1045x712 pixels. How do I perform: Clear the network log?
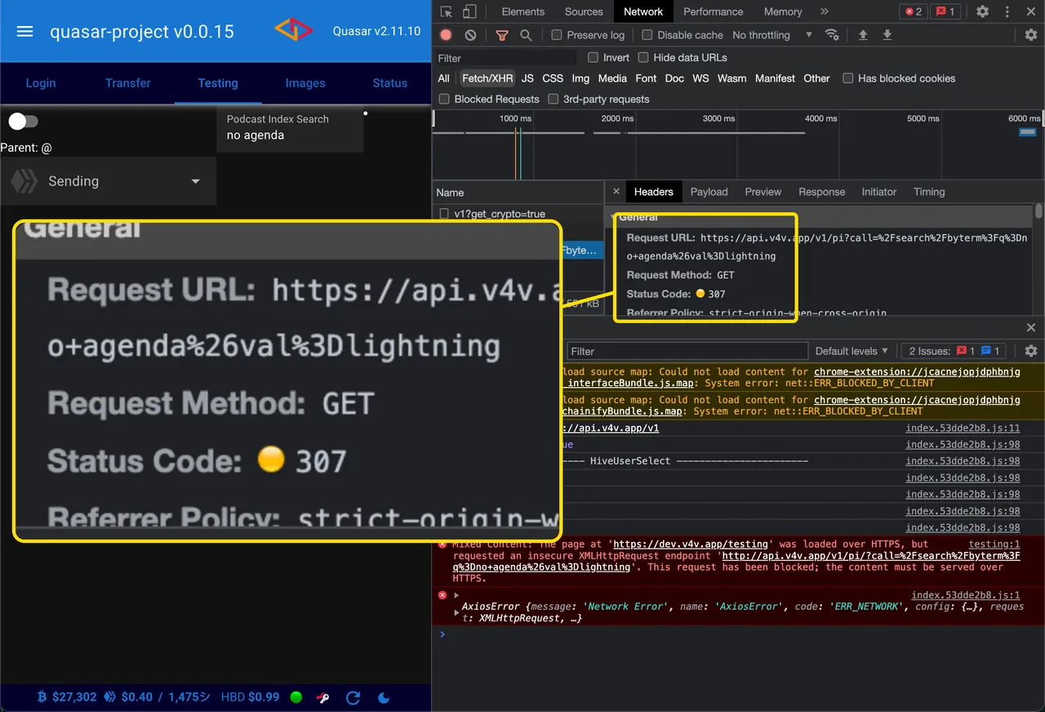pyautogui.click(x=470, y=35)
